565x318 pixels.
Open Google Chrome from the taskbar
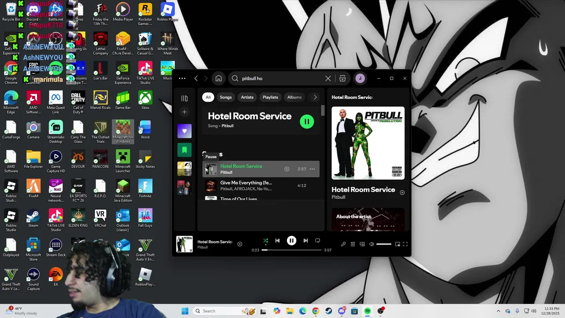[316, 311]
